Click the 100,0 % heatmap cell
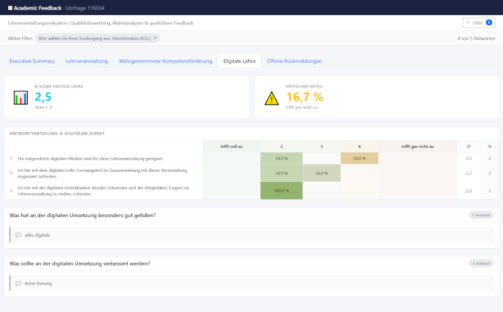The image size is (503, 312). click(x=281, y=191)
